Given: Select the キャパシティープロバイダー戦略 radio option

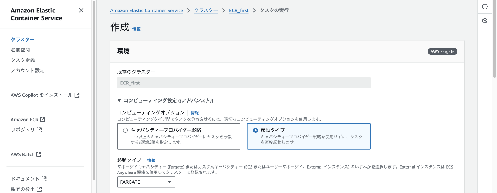Looking at the screenshot, I should [x=125, y=130].
